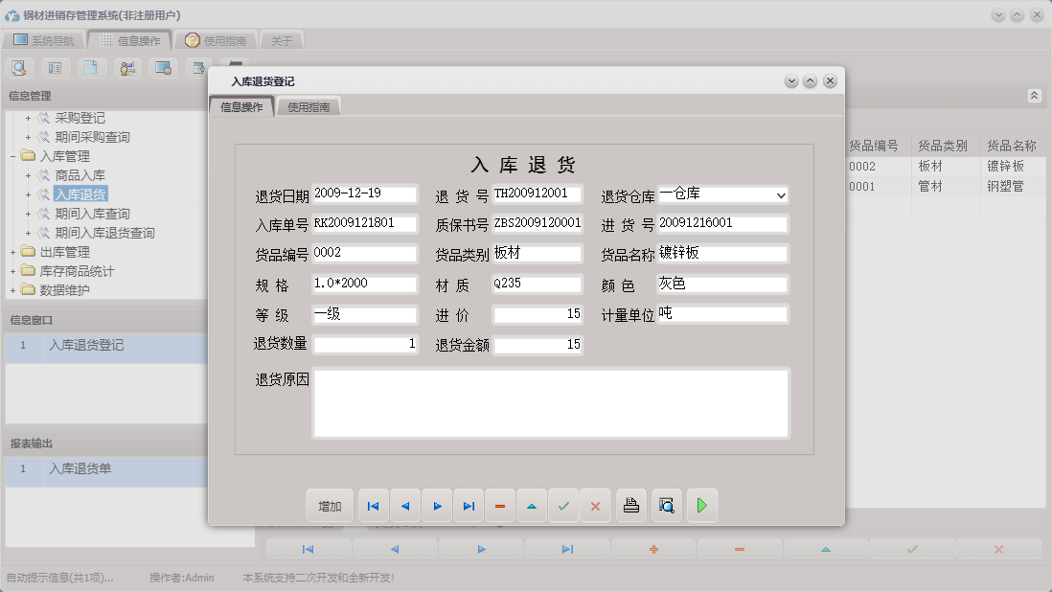Screen dimensions: 1052x592
Task: Save the record using the green checkmark icon
Action: [563, 505]
